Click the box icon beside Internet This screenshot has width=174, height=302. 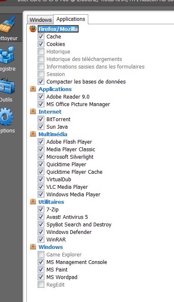(33, 112)
